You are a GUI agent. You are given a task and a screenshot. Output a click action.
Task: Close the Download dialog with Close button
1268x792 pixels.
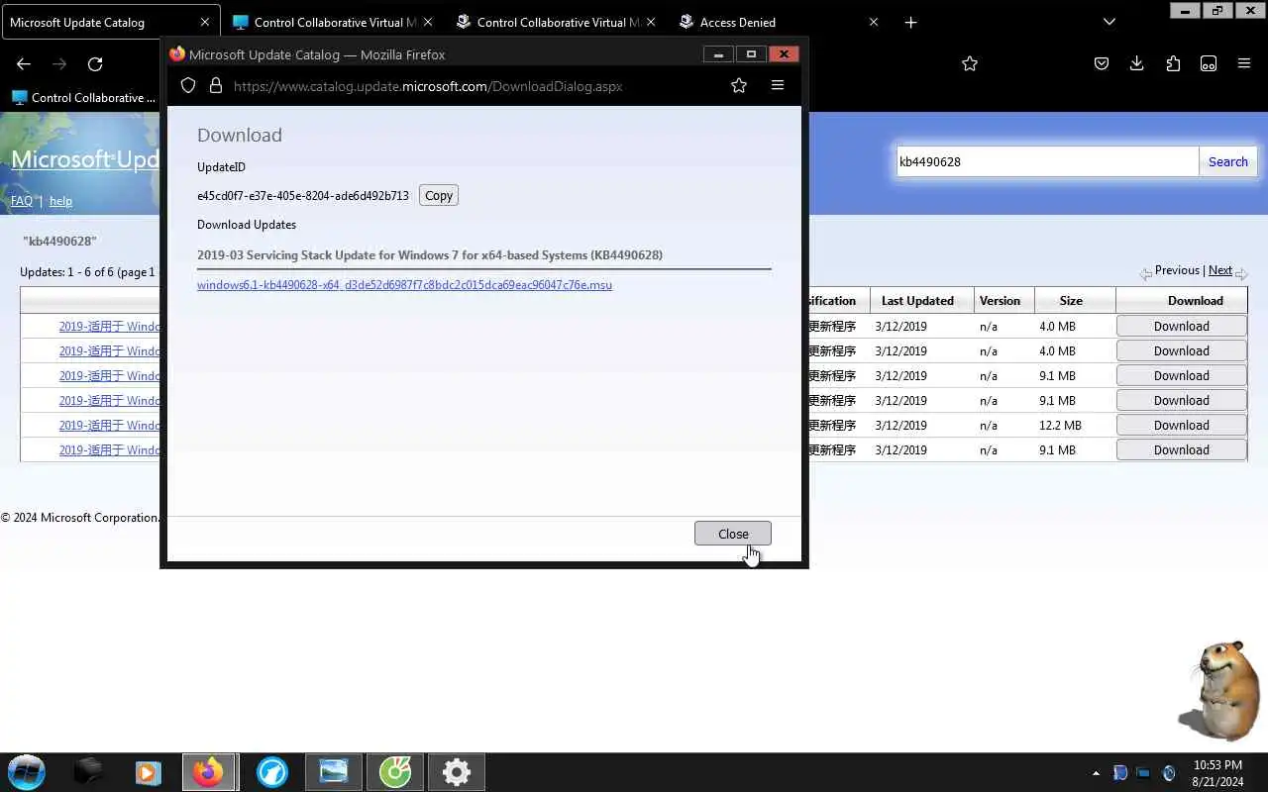(733, 534)
